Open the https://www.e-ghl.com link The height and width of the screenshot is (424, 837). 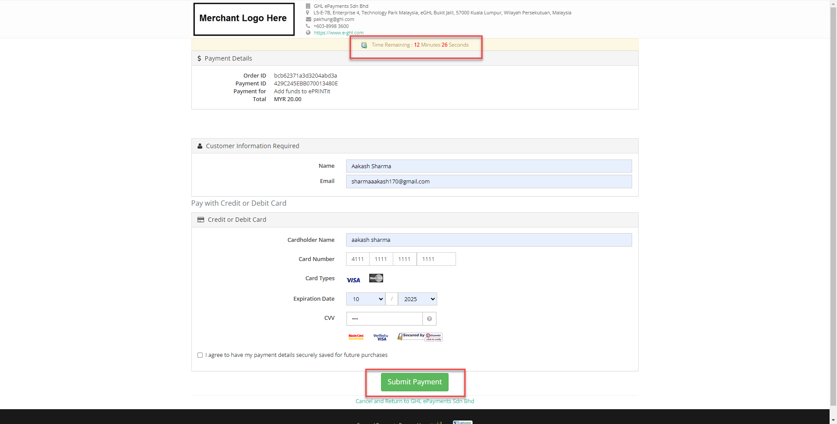click(338, 33)
